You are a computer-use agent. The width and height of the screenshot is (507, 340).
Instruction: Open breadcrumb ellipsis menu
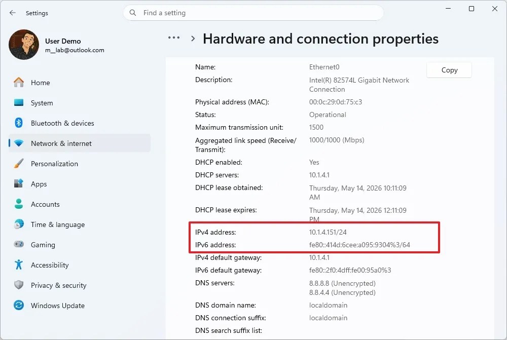coord(174,38)
